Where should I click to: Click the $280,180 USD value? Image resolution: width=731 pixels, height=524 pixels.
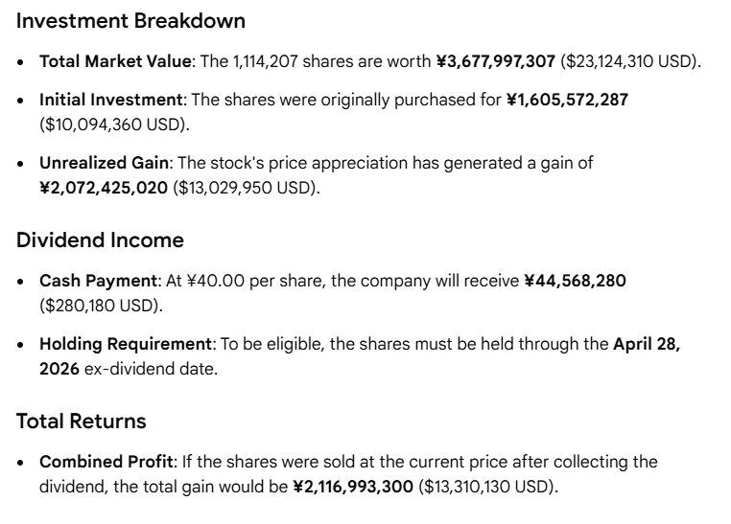(x=101, y=306)
